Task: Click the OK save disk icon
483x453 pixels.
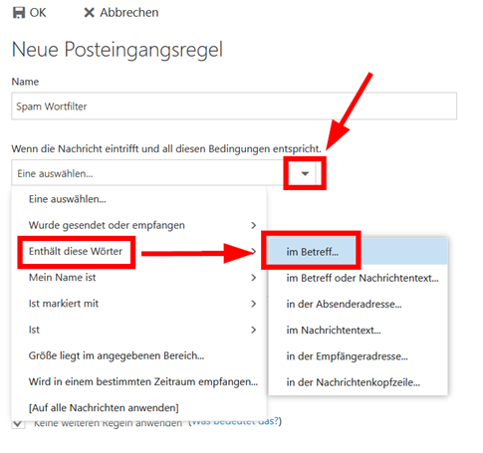Action: (19, 13)
